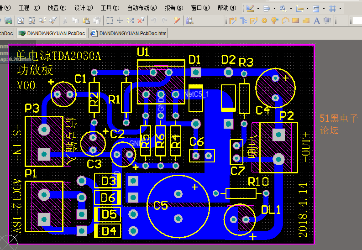Click the upper round pad of connector P3

pos(44,130)
